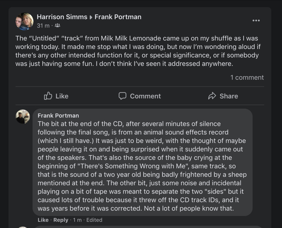282x228 pixels.
Task: Open the three-dot post options menu
Action: 256,21
